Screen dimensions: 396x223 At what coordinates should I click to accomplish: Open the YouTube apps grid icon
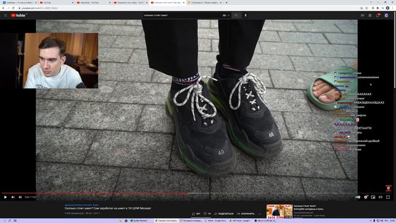coord(370,15)
